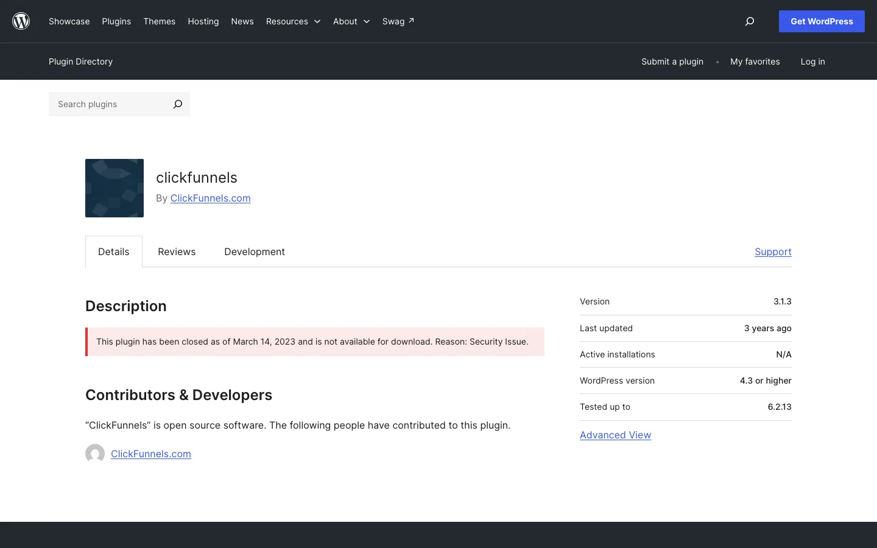Click the '3 years ago' last updated value
The image size is (877, 548).
click(x=768, y=328)
